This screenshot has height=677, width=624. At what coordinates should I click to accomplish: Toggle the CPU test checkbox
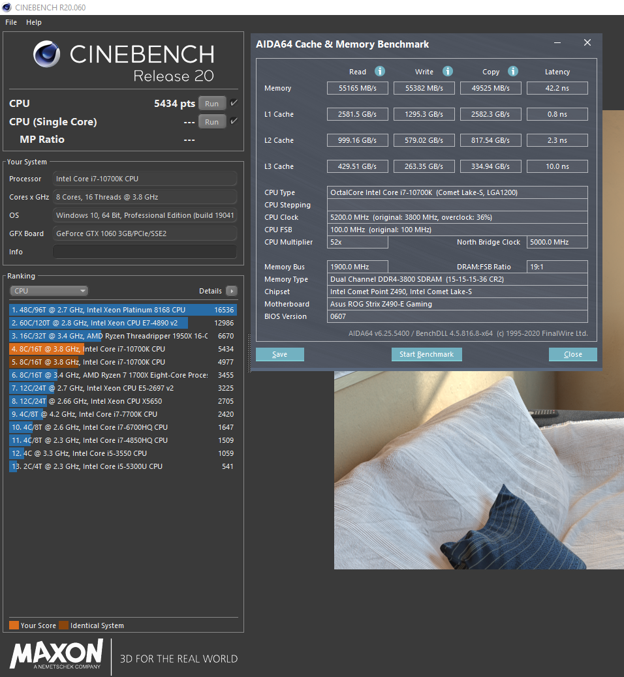point(234,103)
